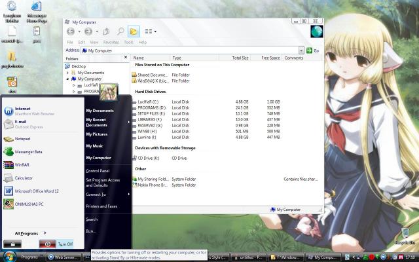Open the File menu
419x262 pixels.
tap(70, 42)
